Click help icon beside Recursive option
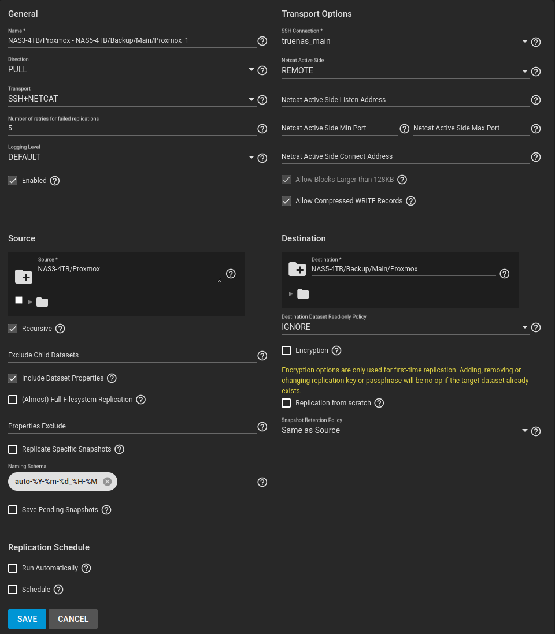555x634 pixels. click(x=60, y=329)
